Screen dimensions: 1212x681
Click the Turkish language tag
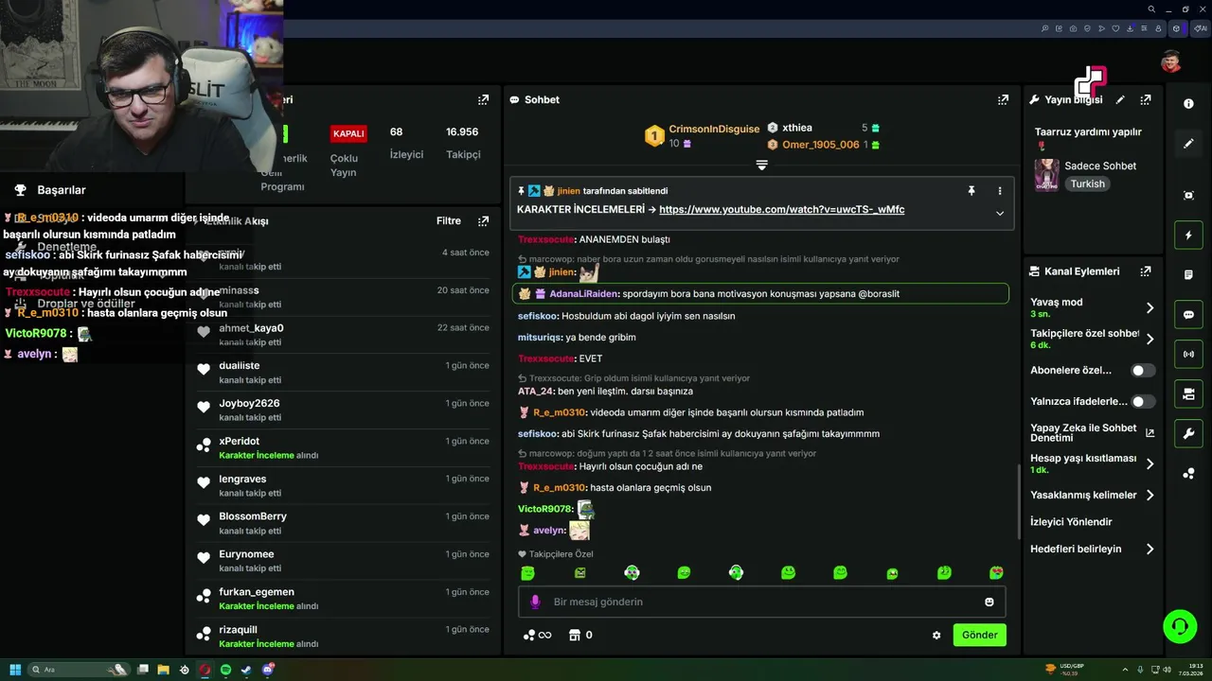point(1087,184)
